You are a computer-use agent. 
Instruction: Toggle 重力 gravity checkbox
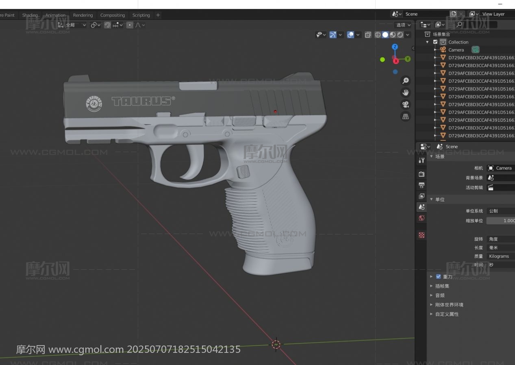(438, 277)
